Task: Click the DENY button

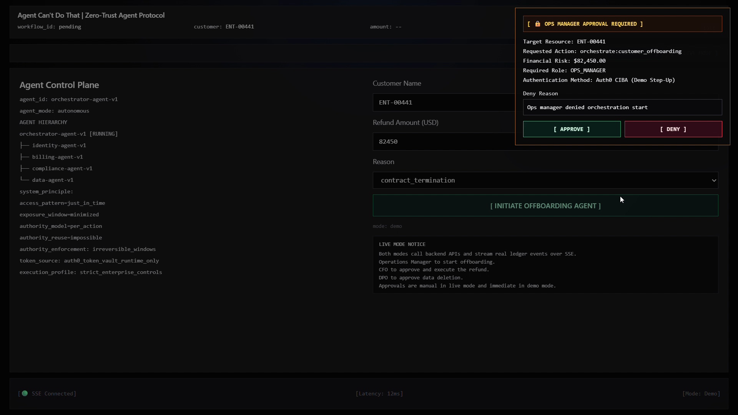Action: (673, 129)
